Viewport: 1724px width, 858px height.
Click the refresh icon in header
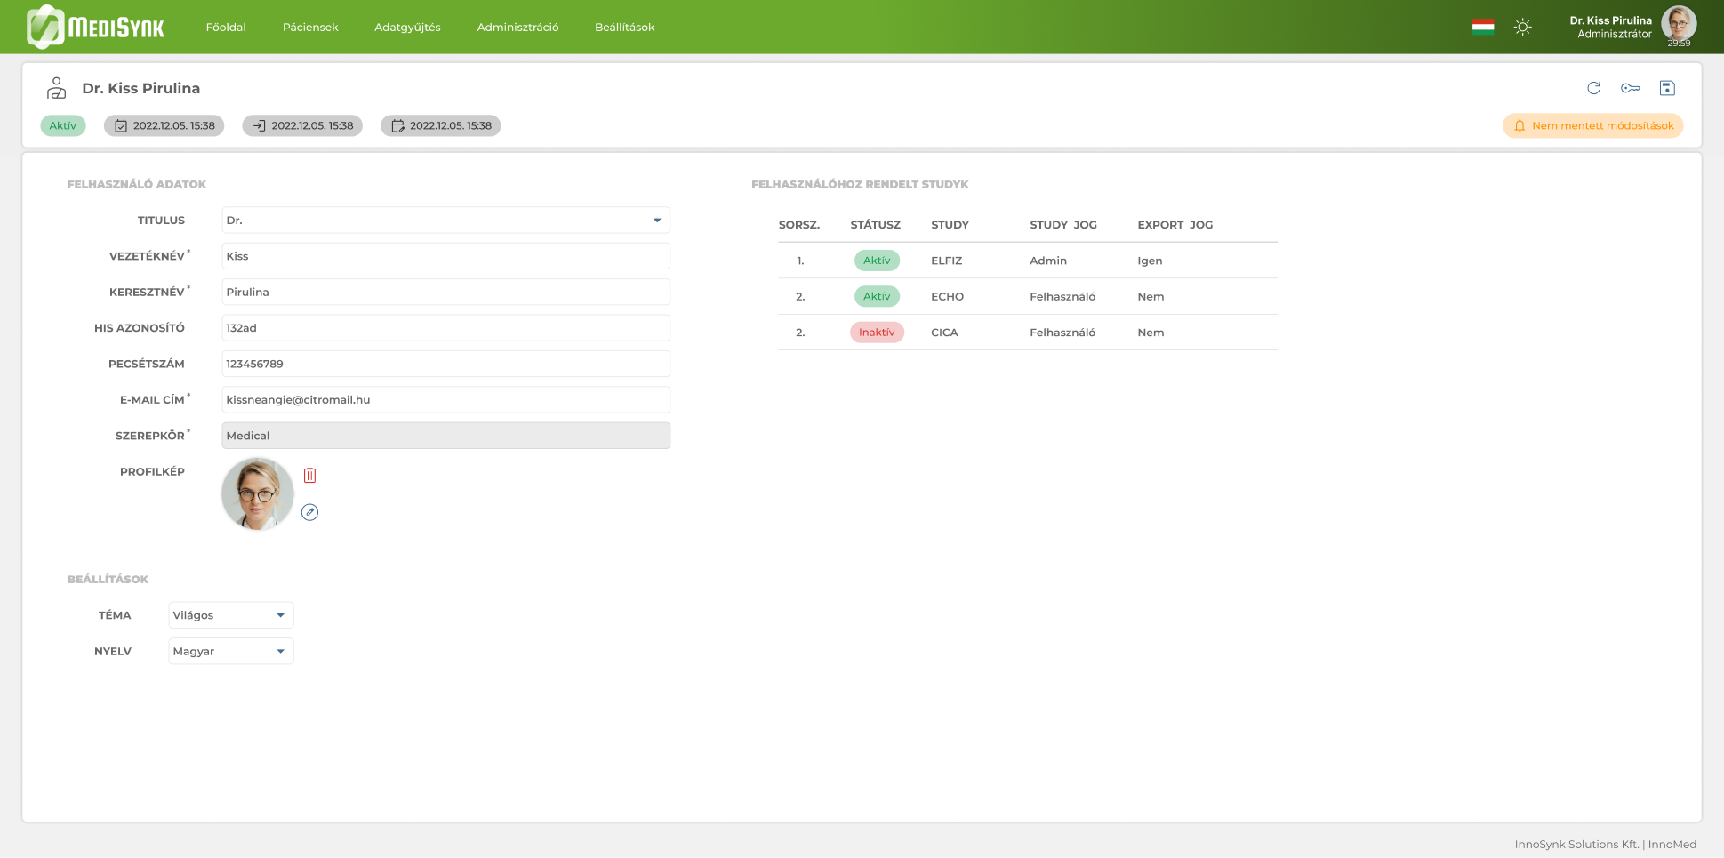(1593, 88)
